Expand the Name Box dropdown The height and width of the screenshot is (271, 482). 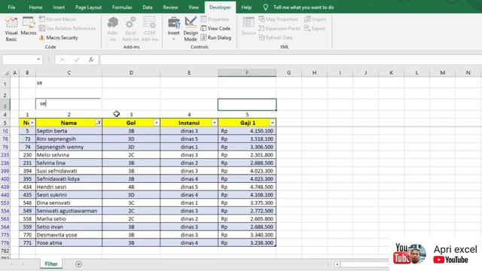38,59
